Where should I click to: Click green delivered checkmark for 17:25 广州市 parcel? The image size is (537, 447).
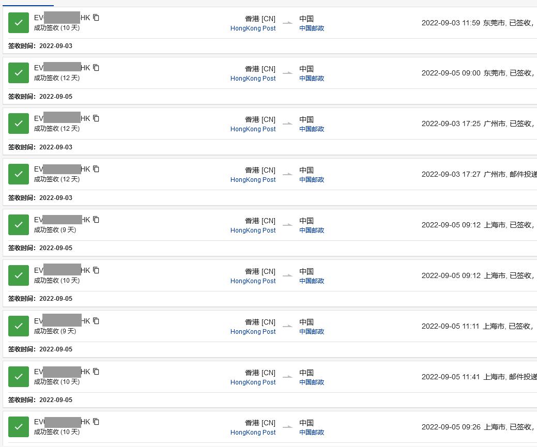(19, 124)
